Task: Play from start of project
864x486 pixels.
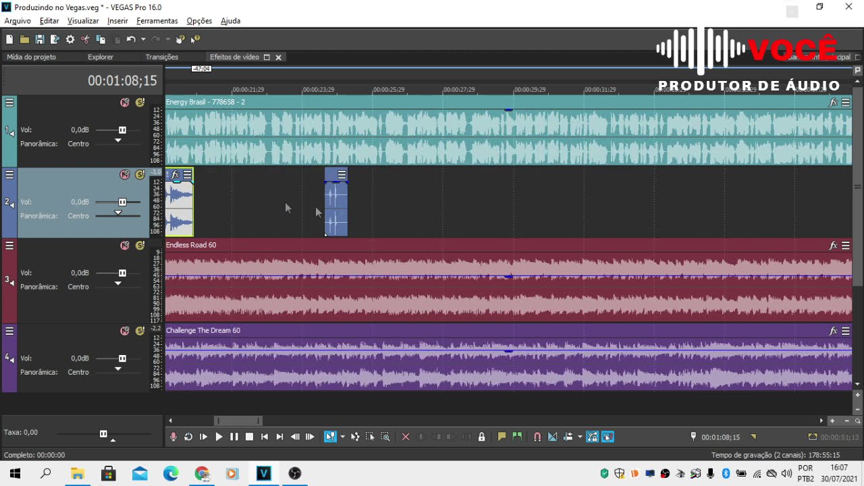Action: coord(203,437)
